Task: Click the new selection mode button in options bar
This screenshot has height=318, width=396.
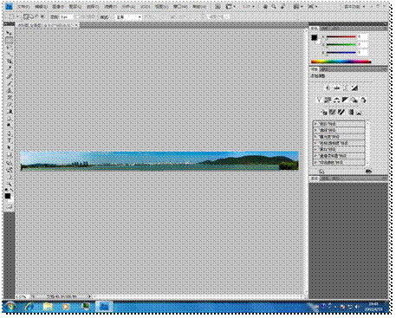Action: [26, 17]
